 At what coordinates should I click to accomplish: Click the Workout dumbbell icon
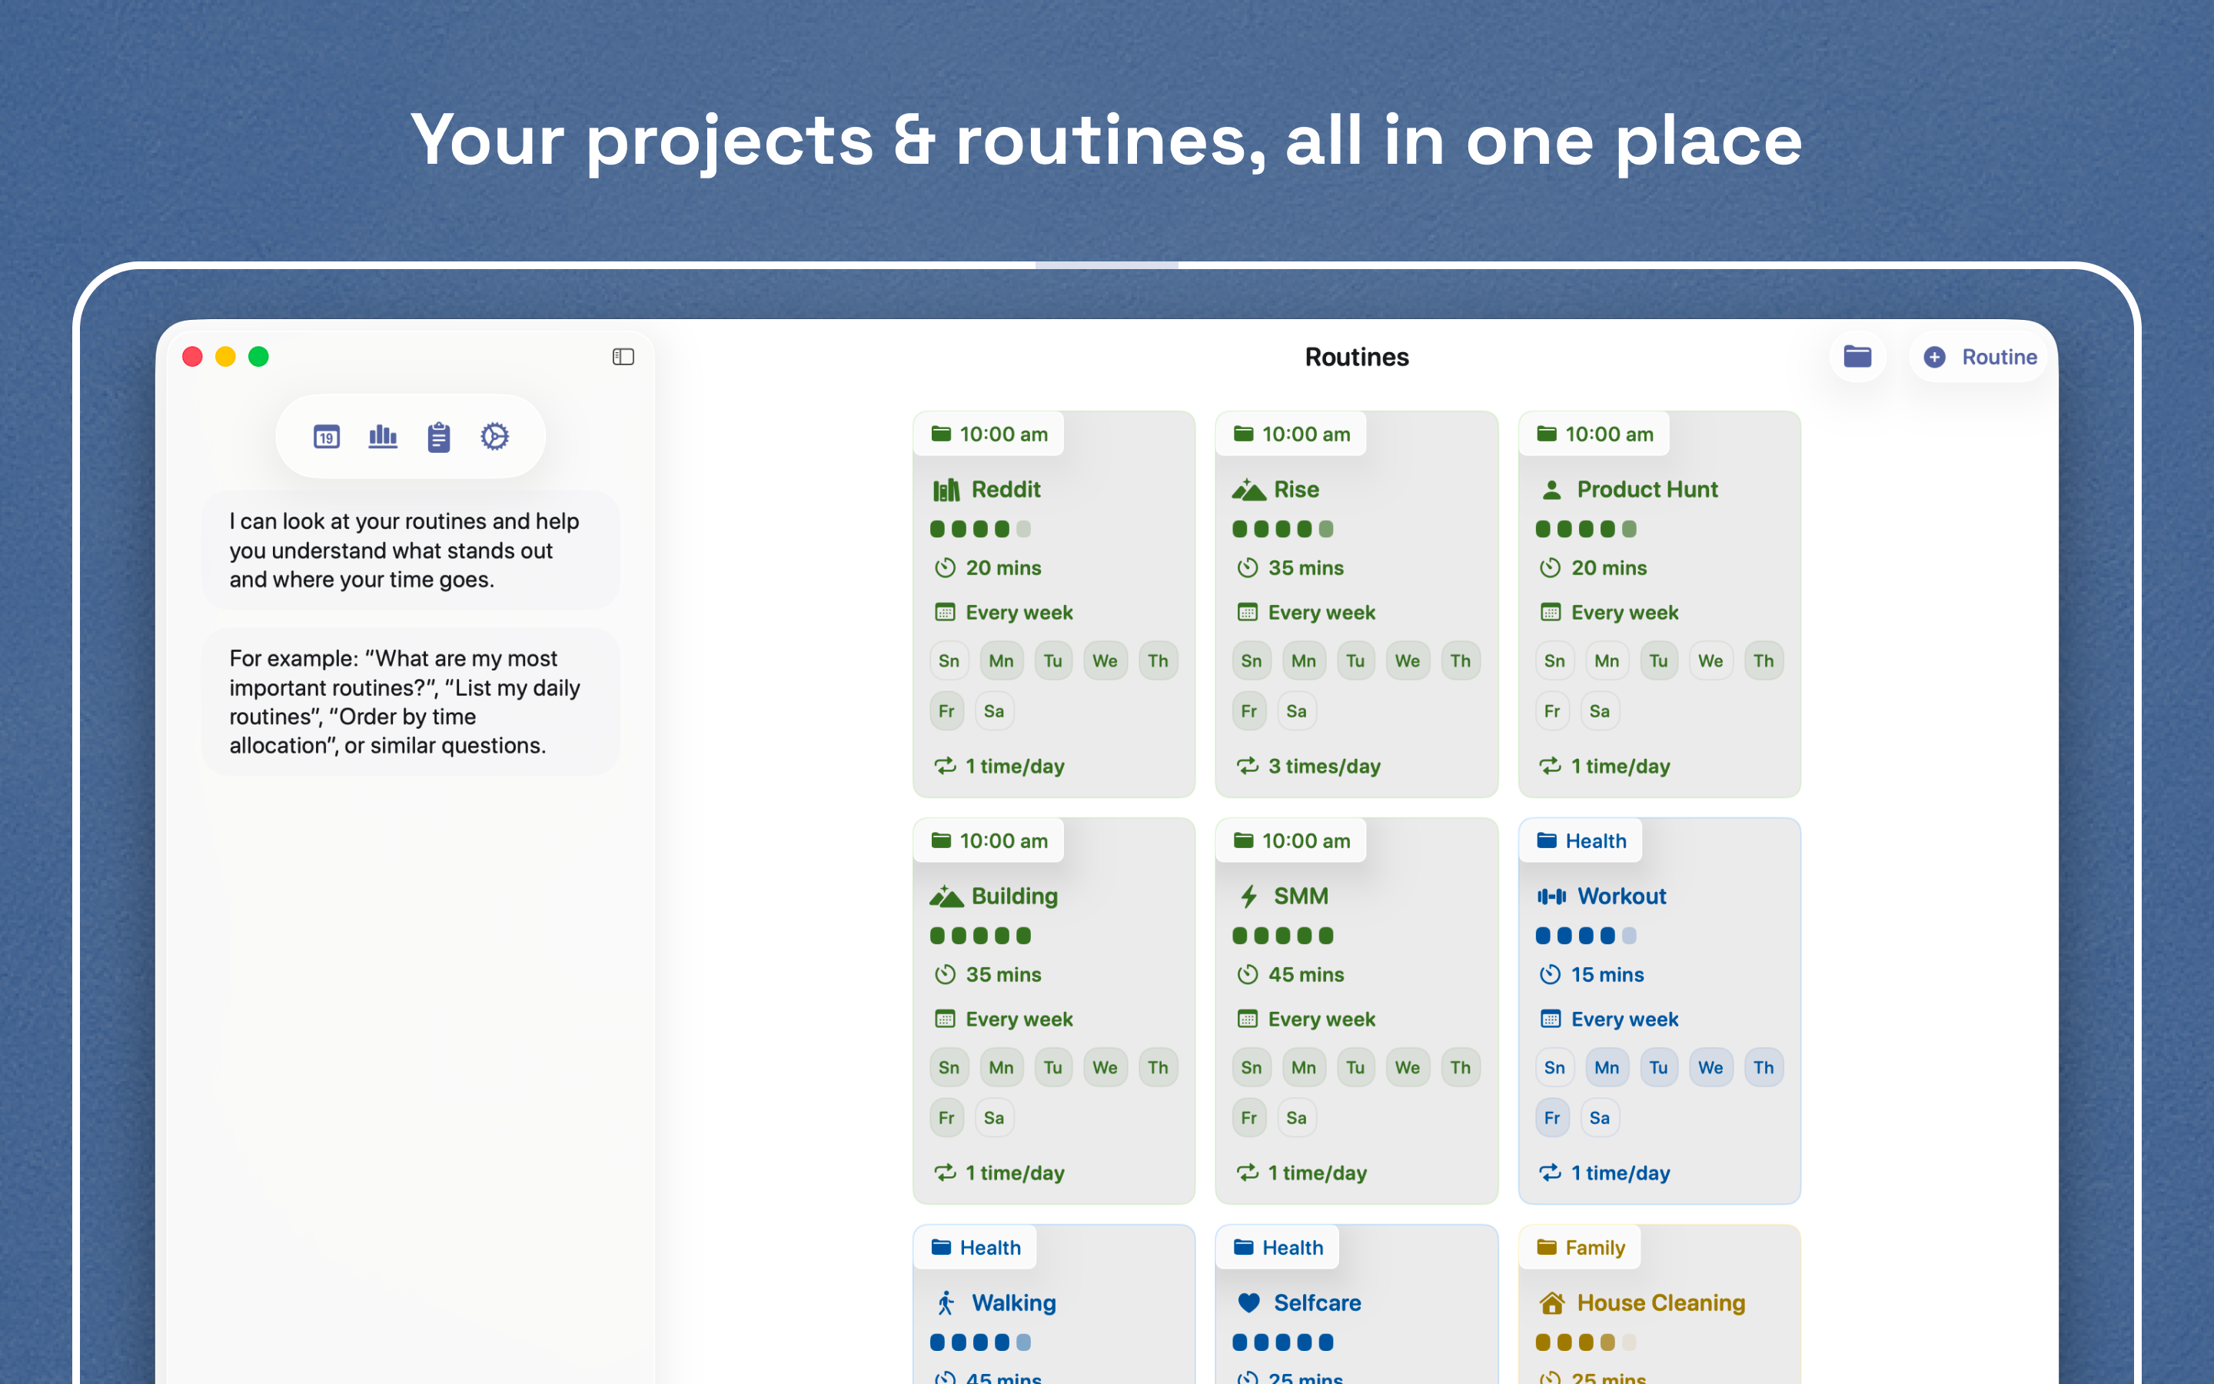(1551, 896)
